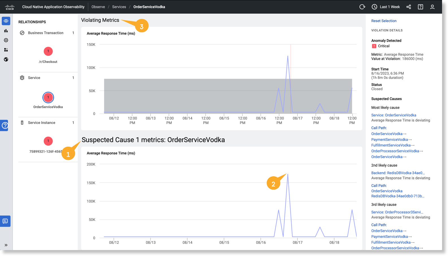448x256 pixels.
Task: Refresh the data with reload icon
Action: [362, 7]
